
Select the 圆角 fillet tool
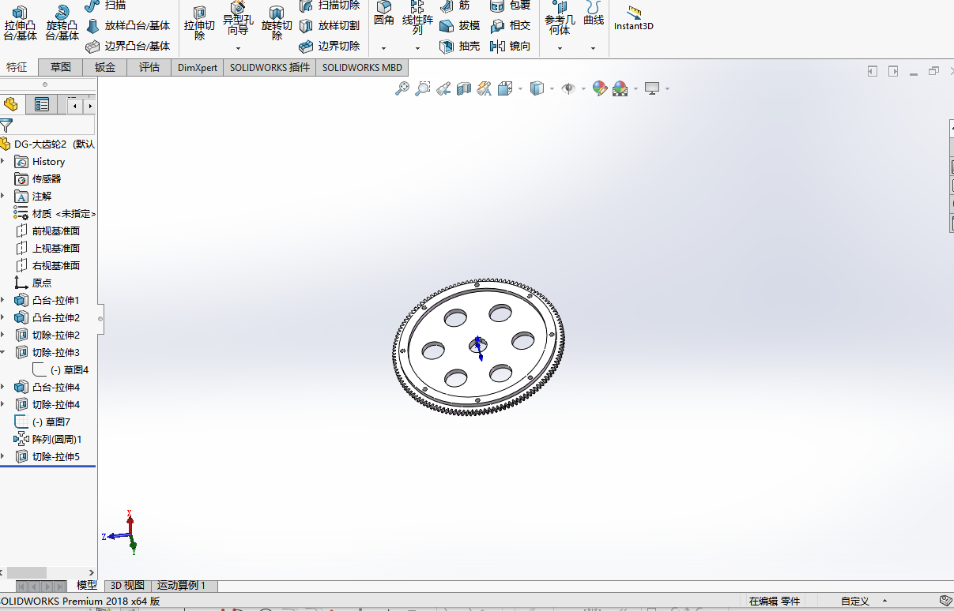pyautogui.click(x=384, y=13)
